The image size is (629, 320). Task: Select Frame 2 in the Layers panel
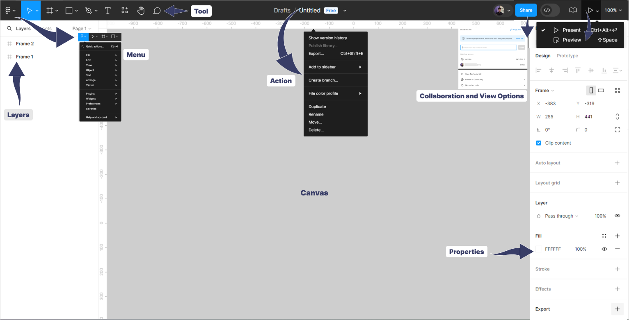(x=25, y=43)
